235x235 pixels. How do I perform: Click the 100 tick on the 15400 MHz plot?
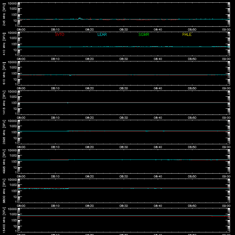click(14, 220)
